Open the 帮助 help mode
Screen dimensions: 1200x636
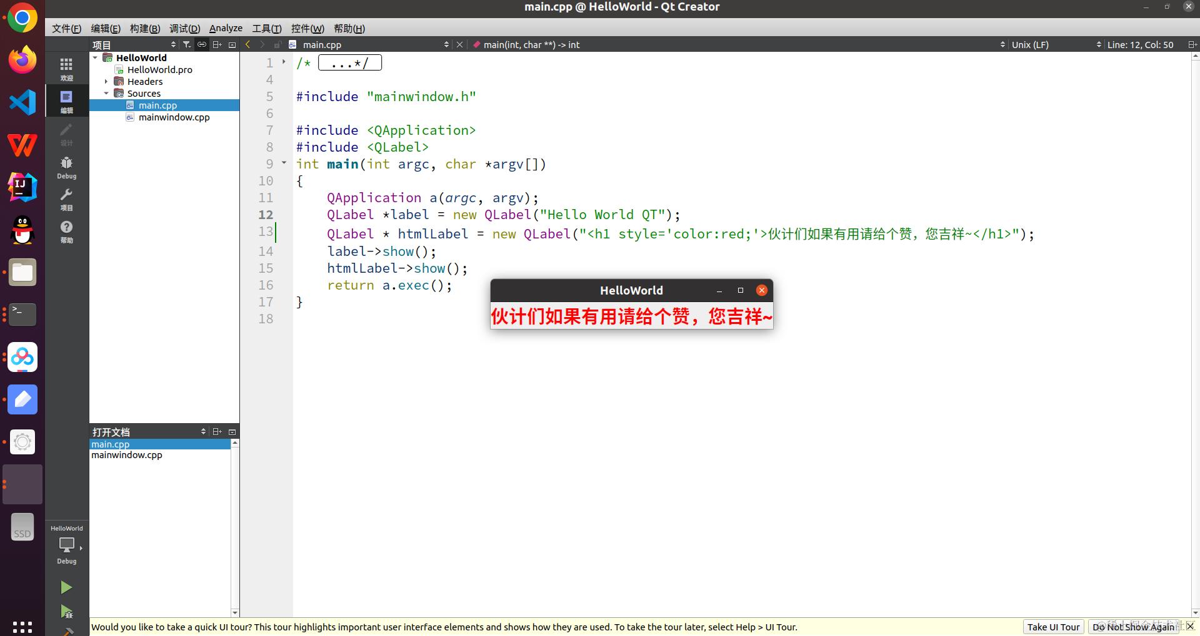[x=66, y=231]
